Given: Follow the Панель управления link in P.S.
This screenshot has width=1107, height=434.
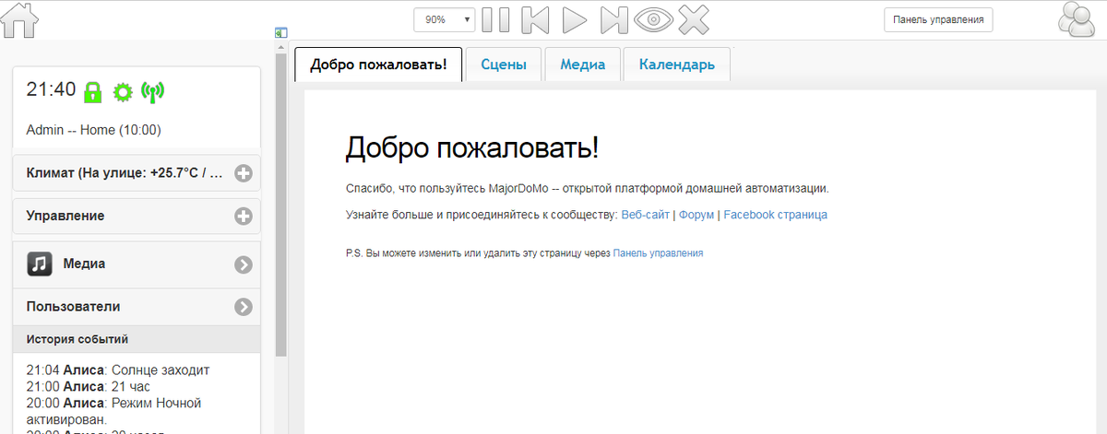Looking at the screenshot, I should pos(658,252).
